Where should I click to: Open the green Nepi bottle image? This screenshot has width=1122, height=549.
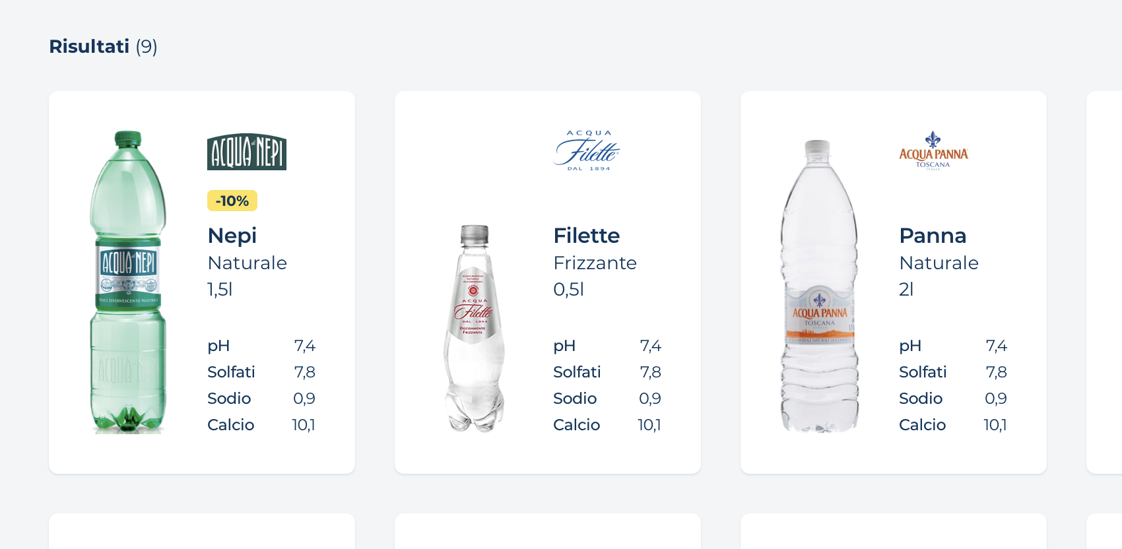tap(128, 282)
